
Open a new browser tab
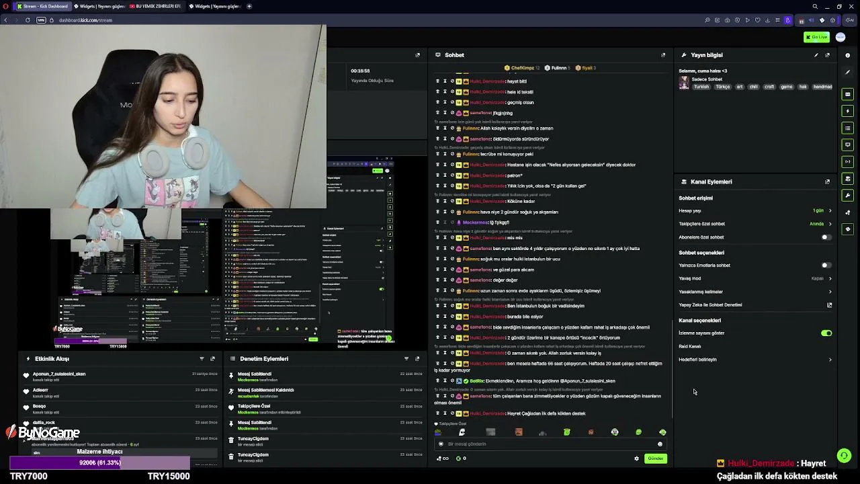point(249,6)
